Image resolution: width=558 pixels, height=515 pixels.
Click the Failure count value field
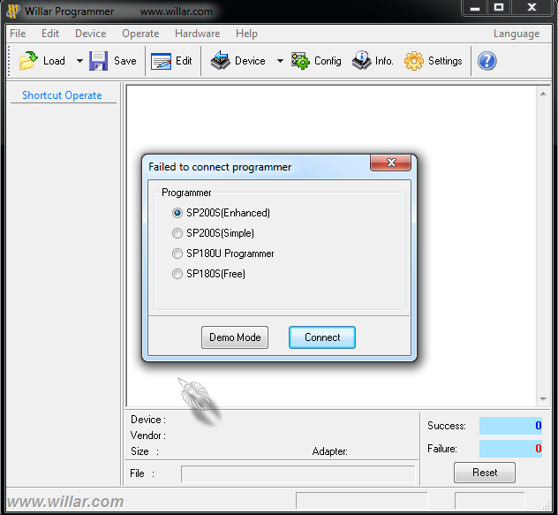pos(510,449)
